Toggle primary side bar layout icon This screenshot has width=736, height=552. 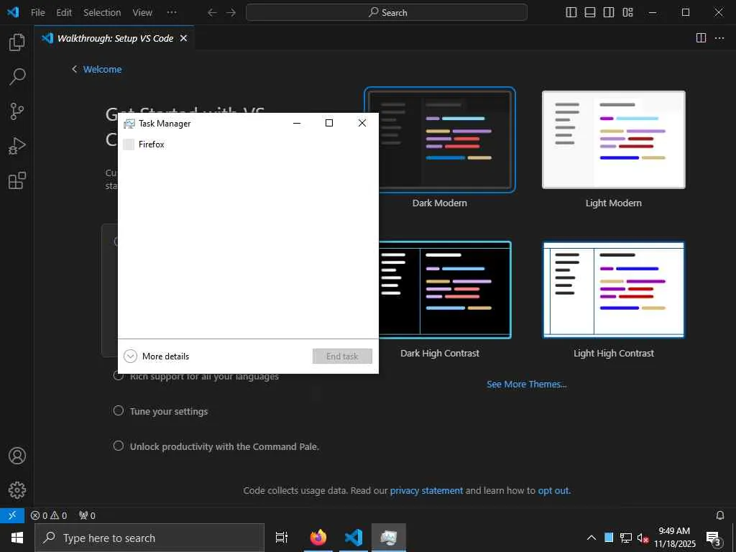click(x=571, y=13)
